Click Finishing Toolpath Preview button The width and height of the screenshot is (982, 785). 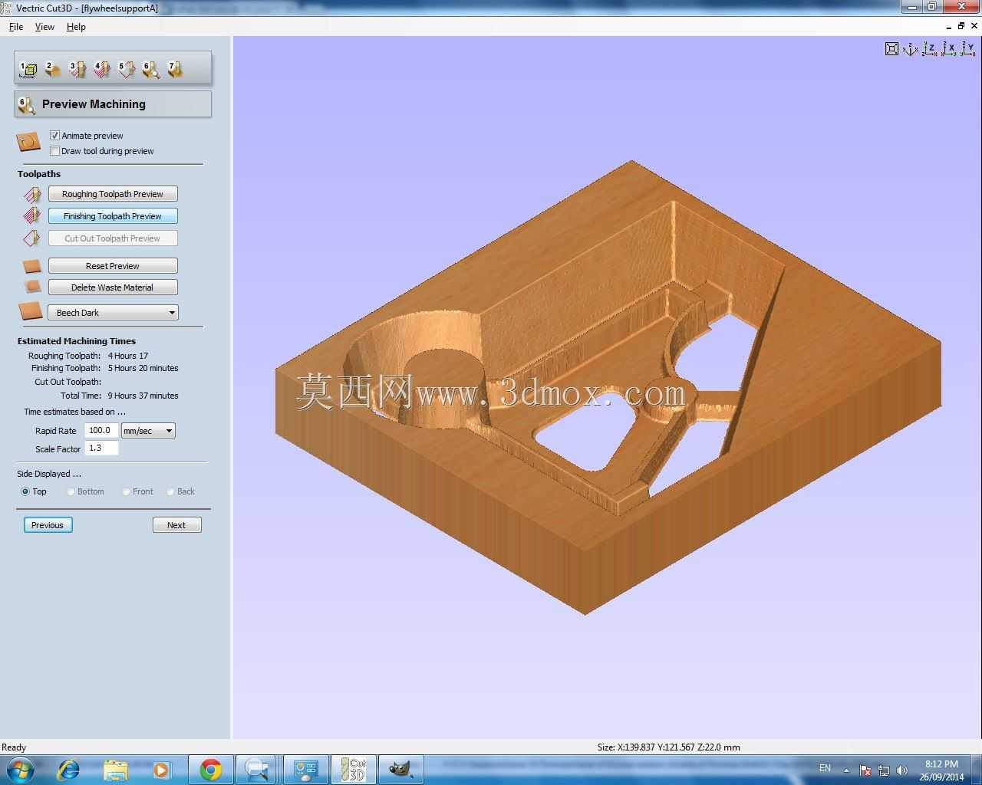pos(113,216)
